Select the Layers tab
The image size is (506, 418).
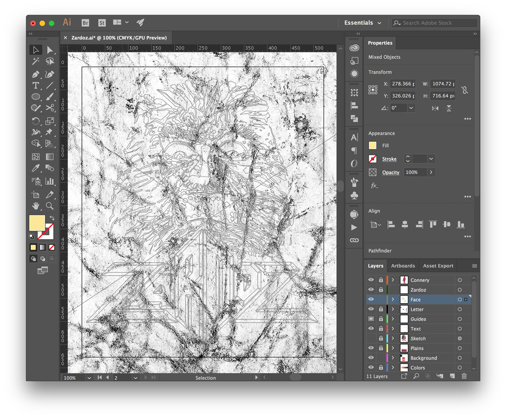point(376,266)
